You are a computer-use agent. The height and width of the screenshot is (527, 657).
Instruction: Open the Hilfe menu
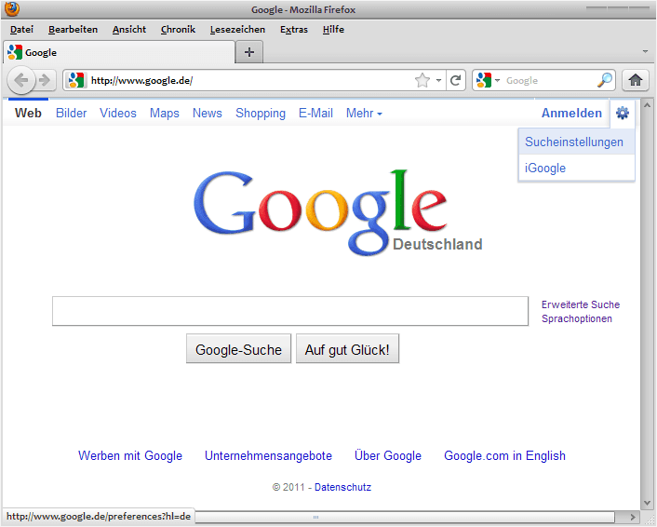[x=333, y=30]
